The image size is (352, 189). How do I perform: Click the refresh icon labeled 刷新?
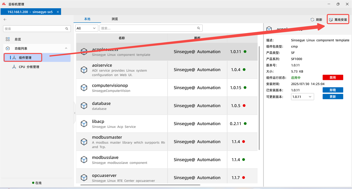click(312, 20)
